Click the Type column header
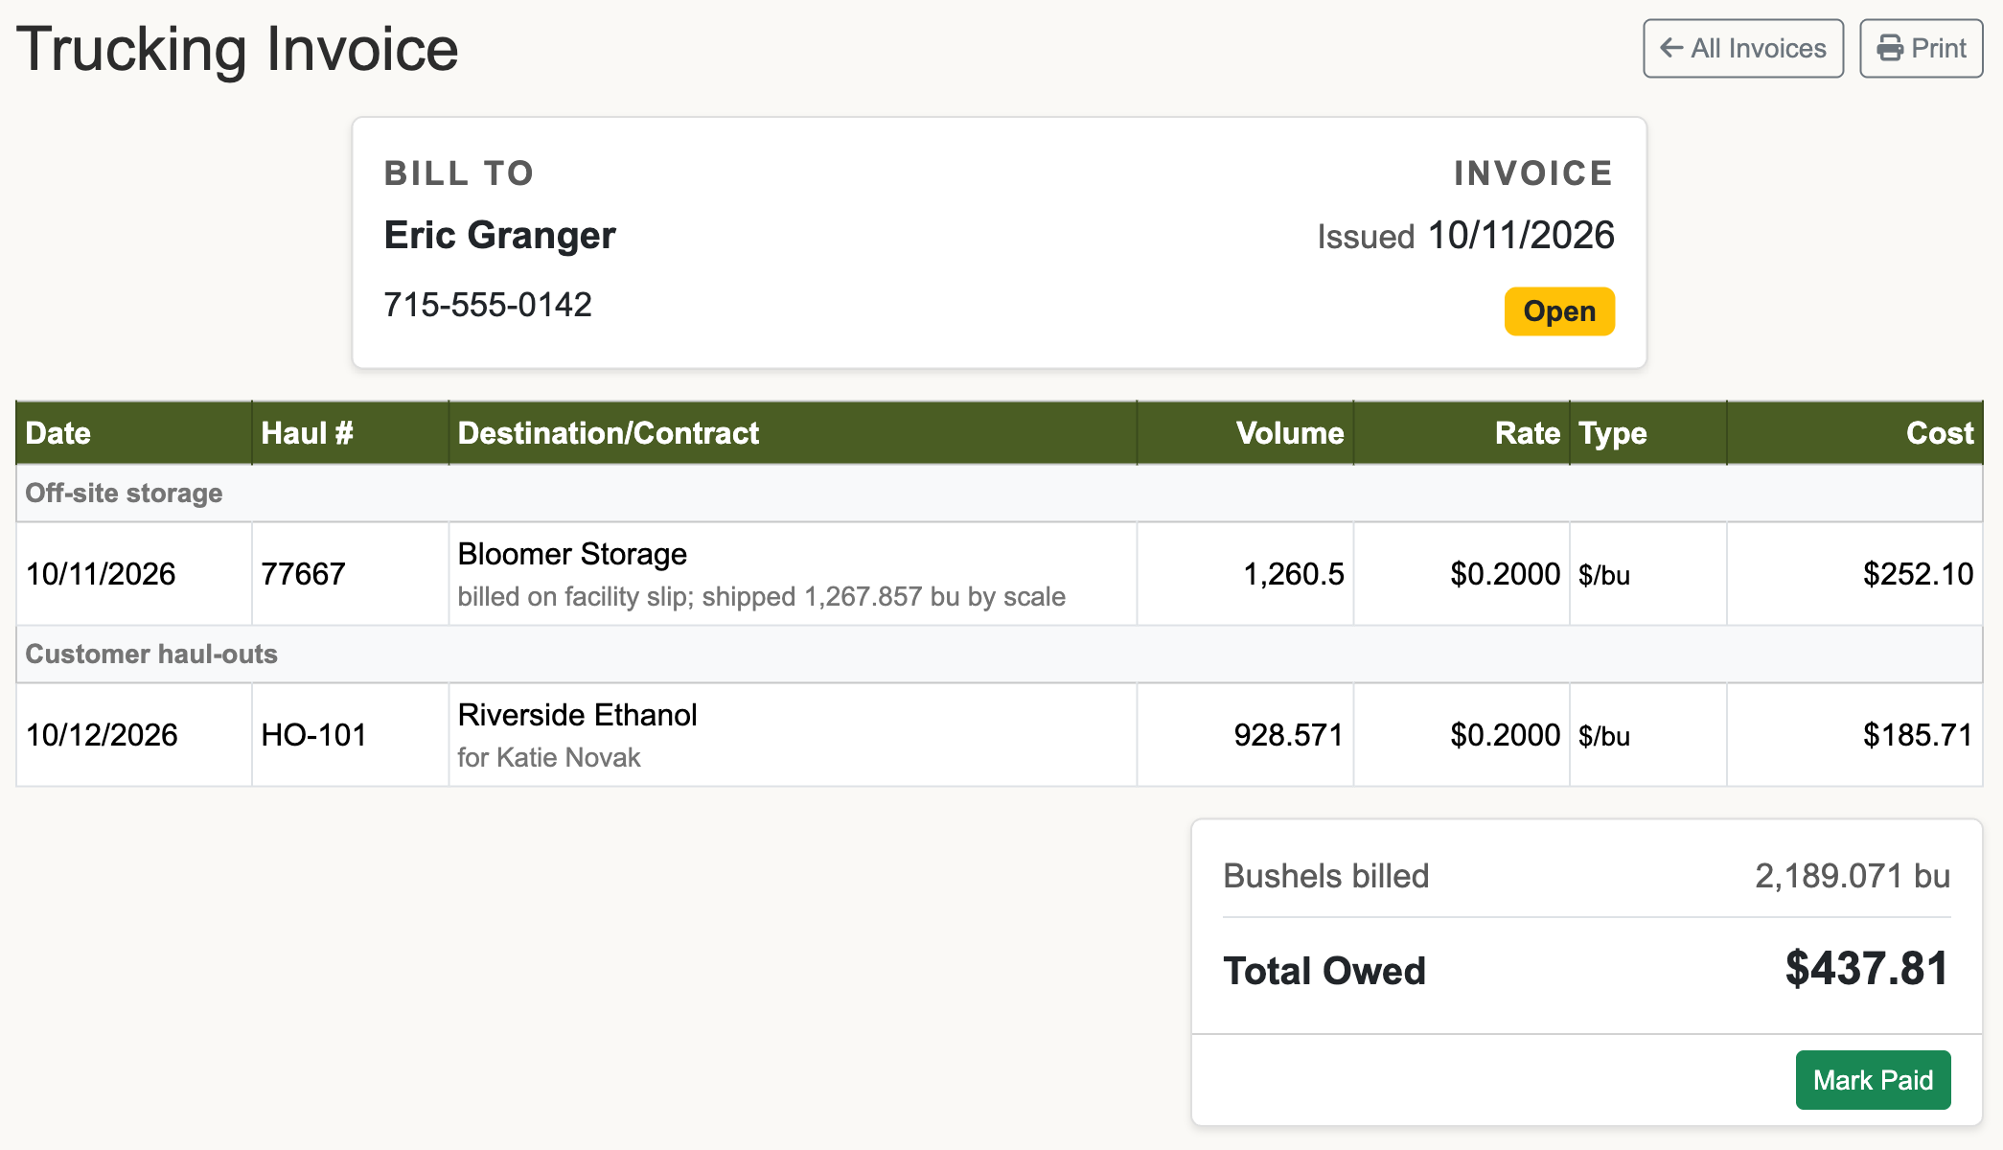Image resolution: width=2003 pixels, height=1150 pixels. click(x=1648, y=433)
